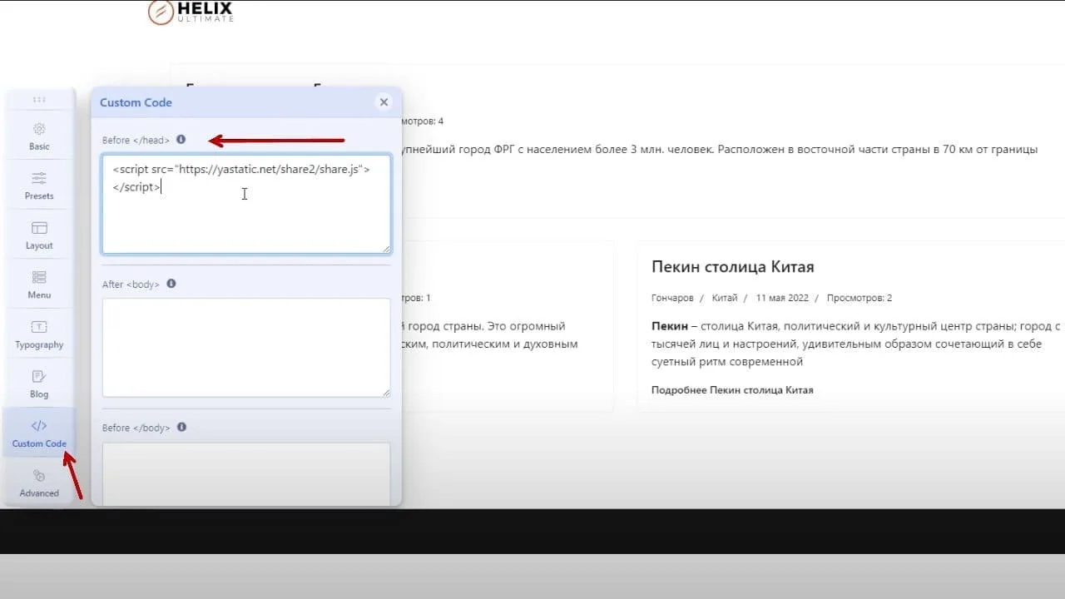1065x599 pixels.
Task: Open the Basic settings gear icon
Action: click(39, 129)
